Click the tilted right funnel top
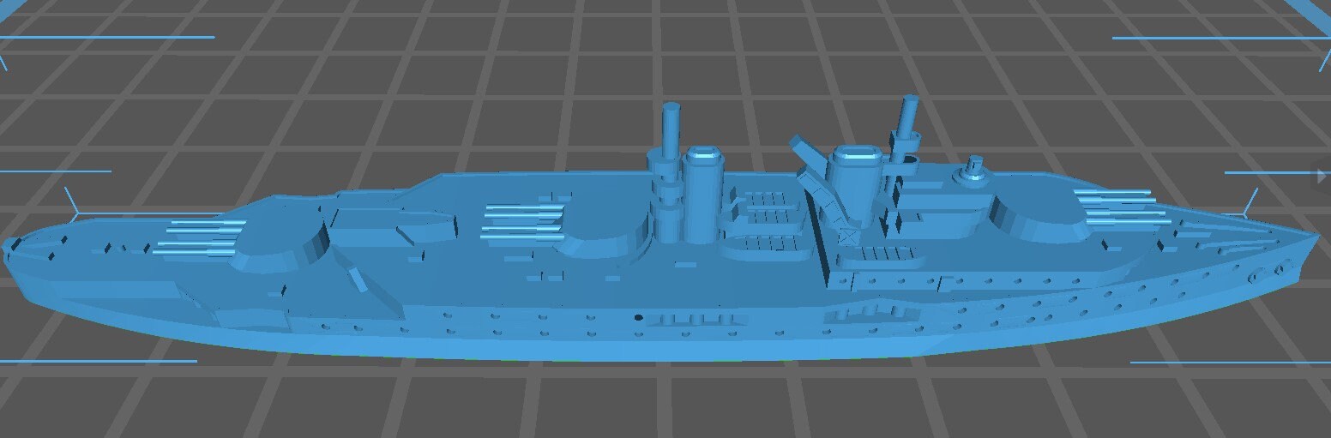 click(x=854, y=157)
